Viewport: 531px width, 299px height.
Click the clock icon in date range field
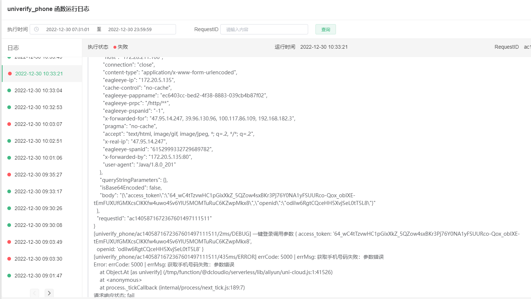point(36,29)
